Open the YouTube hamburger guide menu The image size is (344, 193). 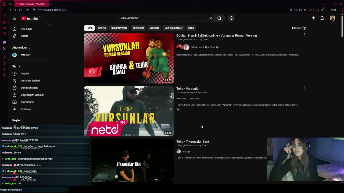15,18
